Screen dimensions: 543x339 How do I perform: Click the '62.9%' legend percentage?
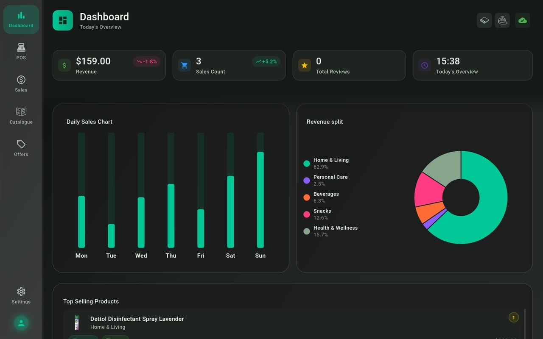321,167
